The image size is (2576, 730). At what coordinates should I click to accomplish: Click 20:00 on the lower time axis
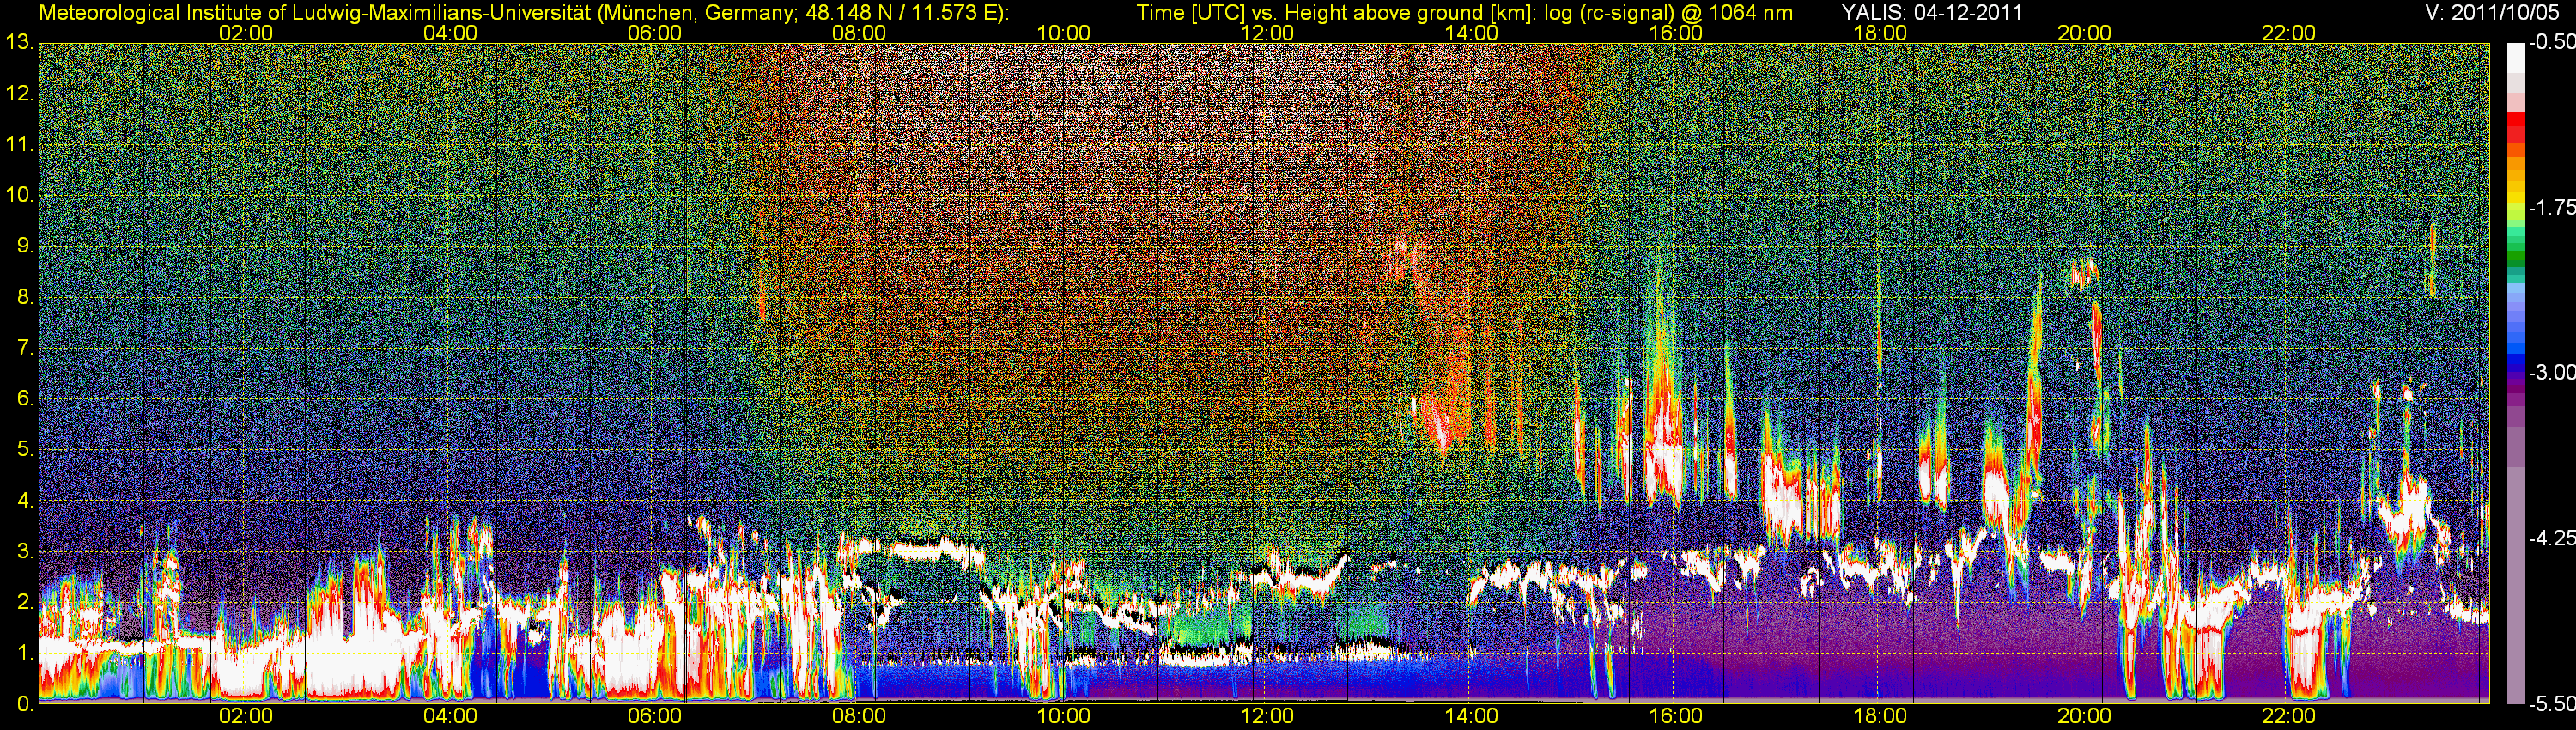(2084, 717)
